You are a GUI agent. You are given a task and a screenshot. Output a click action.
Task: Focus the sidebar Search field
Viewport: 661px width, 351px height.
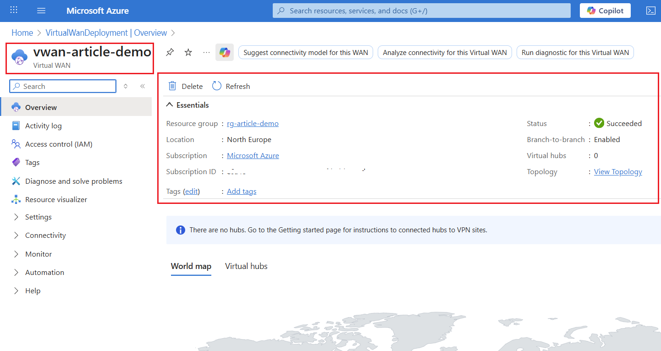pyautogui.click(x=63, y=86)
